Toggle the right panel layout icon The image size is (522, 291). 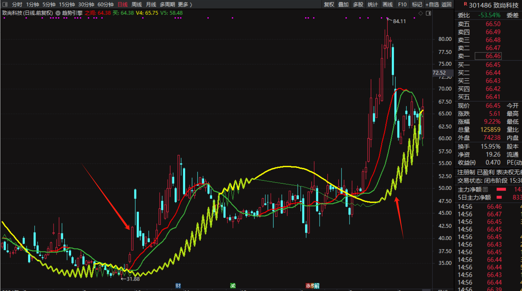pyautogui.click(x=428, y=13)
